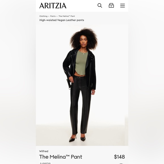Screen dimensions: 164x164
Task: Open the shopping bag showing 2 items
Action: [x=111, y=5]
